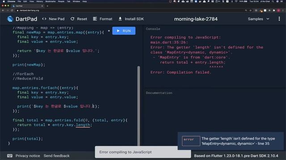Screen dimensions: 286x160
Task: Open the Chrome History menu
Action: pos(40,1)
